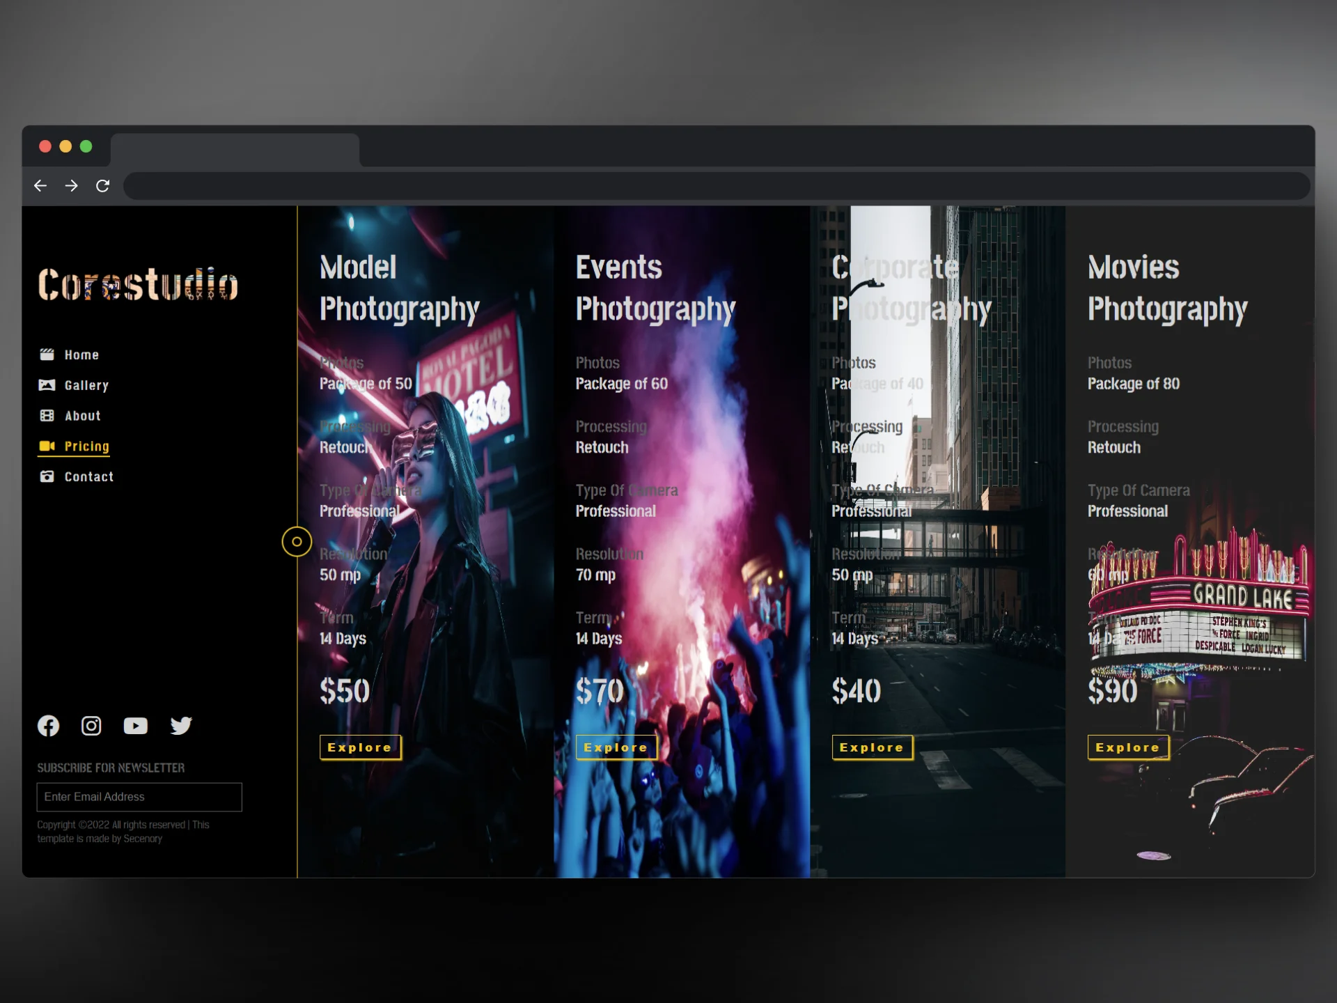
Task: Open the Gallery menu item
Action: pos(86,385)
